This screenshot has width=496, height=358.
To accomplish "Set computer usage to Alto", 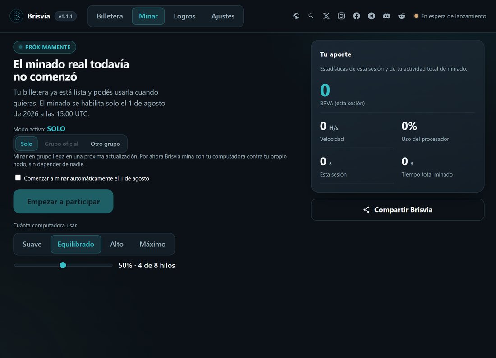I will 117,244.
